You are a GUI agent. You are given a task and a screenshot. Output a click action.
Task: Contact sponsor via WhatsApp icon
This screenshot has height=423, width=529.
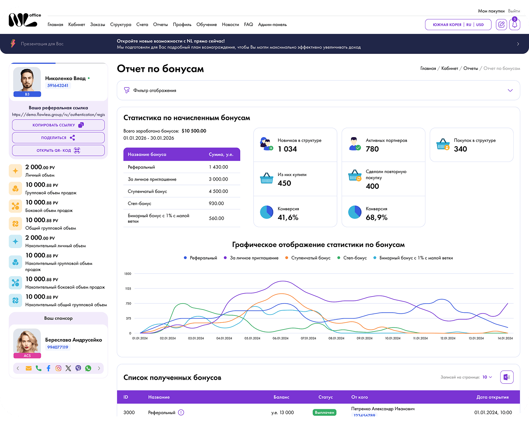pyautogui.click(x=88, y=368)
